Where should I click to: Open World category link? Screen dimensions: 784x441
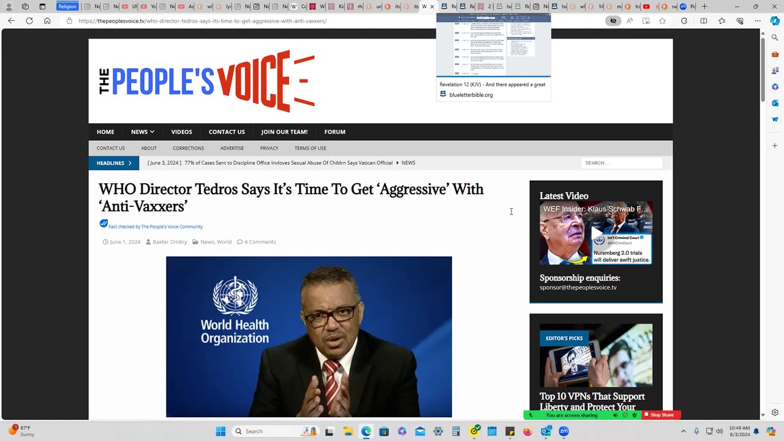pos(224,242)
